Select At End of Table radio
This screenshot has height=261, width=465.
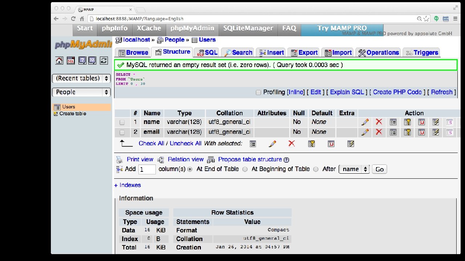tap(190, 169)
